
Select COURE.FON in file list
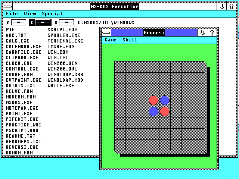[19, 75]
